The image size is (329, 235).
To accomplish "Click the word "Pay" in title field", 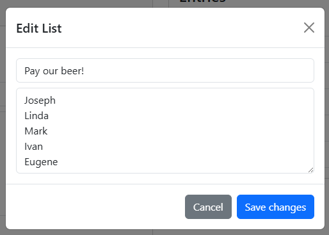I will click(x=32, y=71).
